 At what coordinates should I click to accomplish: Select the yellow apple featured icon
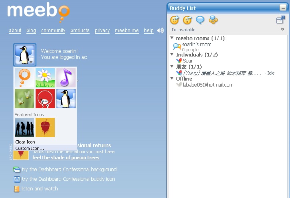tap(45, 127)
